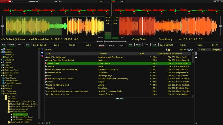Click the status icon of Want You In My Soul
223x125 pixels.
pos(46,57)
